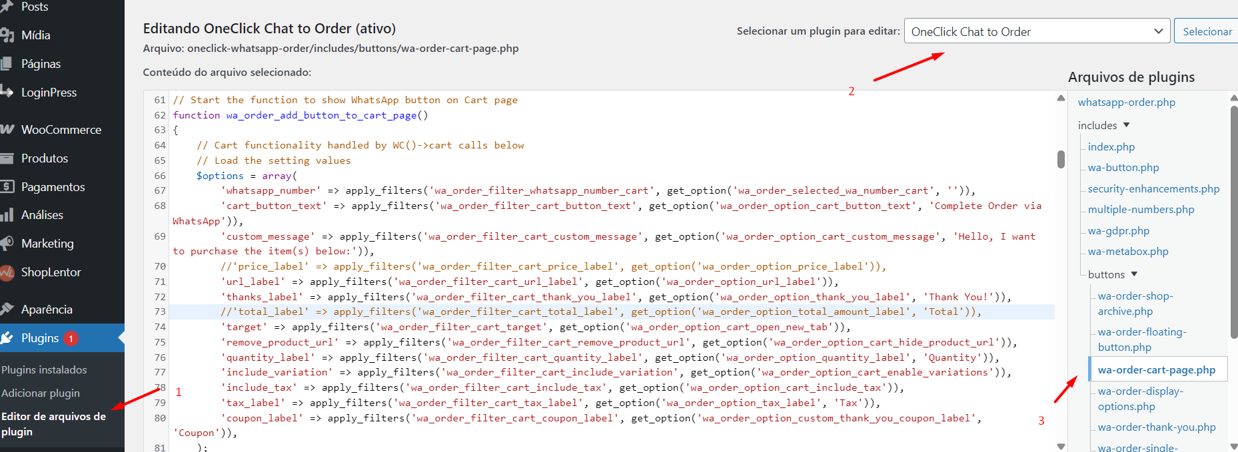
Task: Click the ShopLentor logo icon
Action: tap(7, 272)
